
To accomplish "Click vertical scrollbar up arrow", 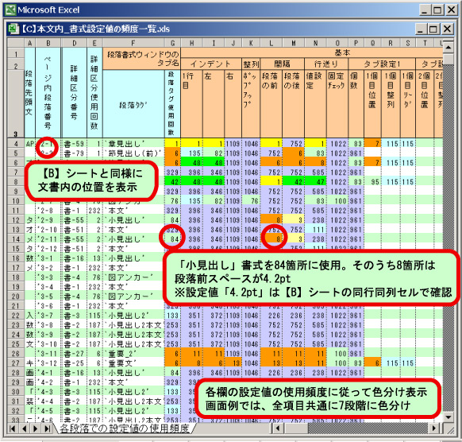I will pos(449,47).
